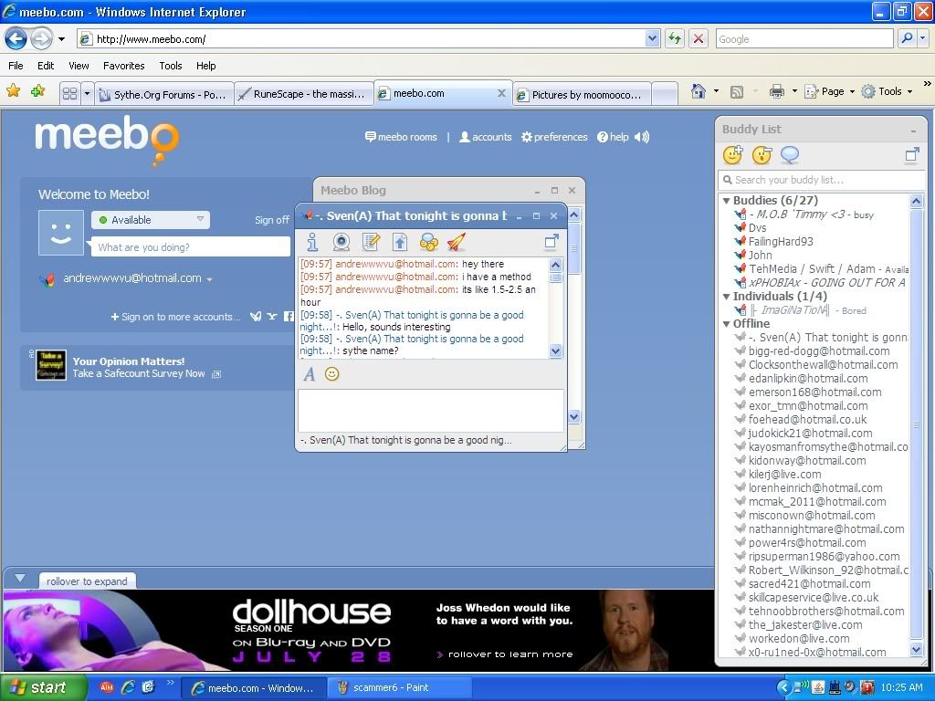This screenshot has width=935, height=701.
Task: Collapse the Individuals (1/4) group
Action: point(726,297)
